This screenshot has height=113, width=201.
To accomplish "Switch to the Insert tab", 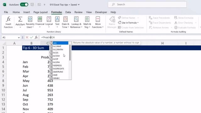I will (x=26, y=12).
